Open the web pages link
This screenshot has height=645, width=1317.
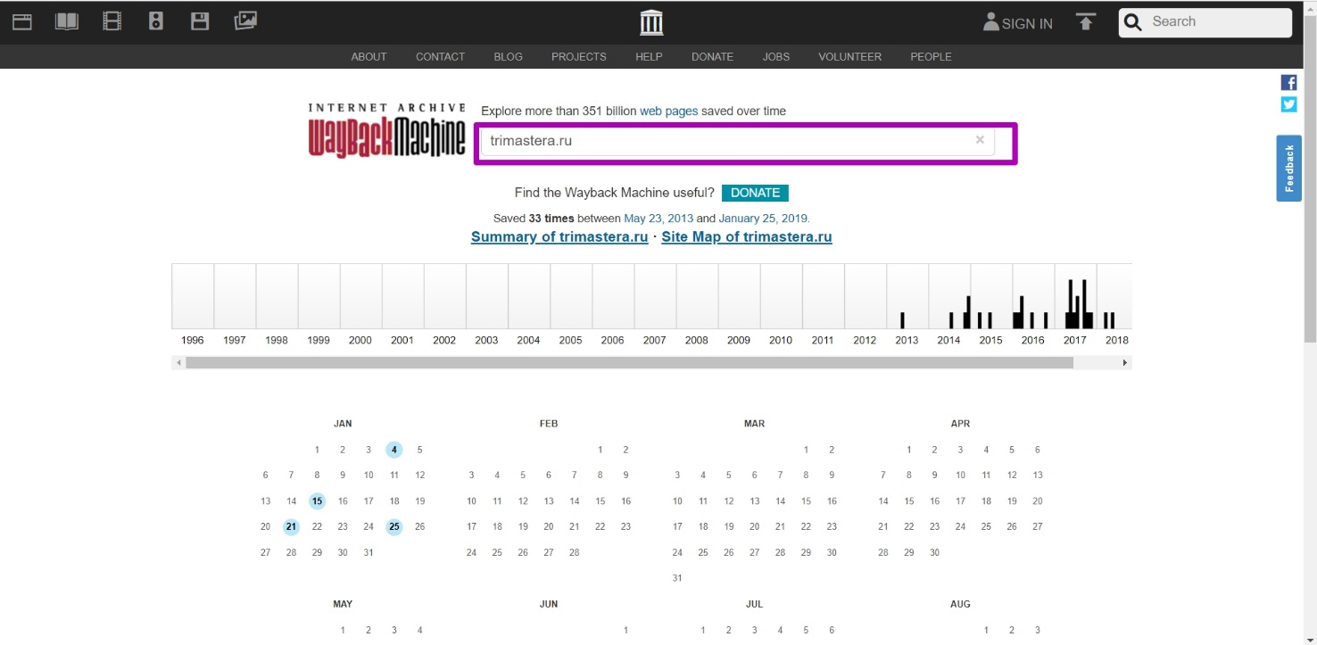click(x=668, y=112)
